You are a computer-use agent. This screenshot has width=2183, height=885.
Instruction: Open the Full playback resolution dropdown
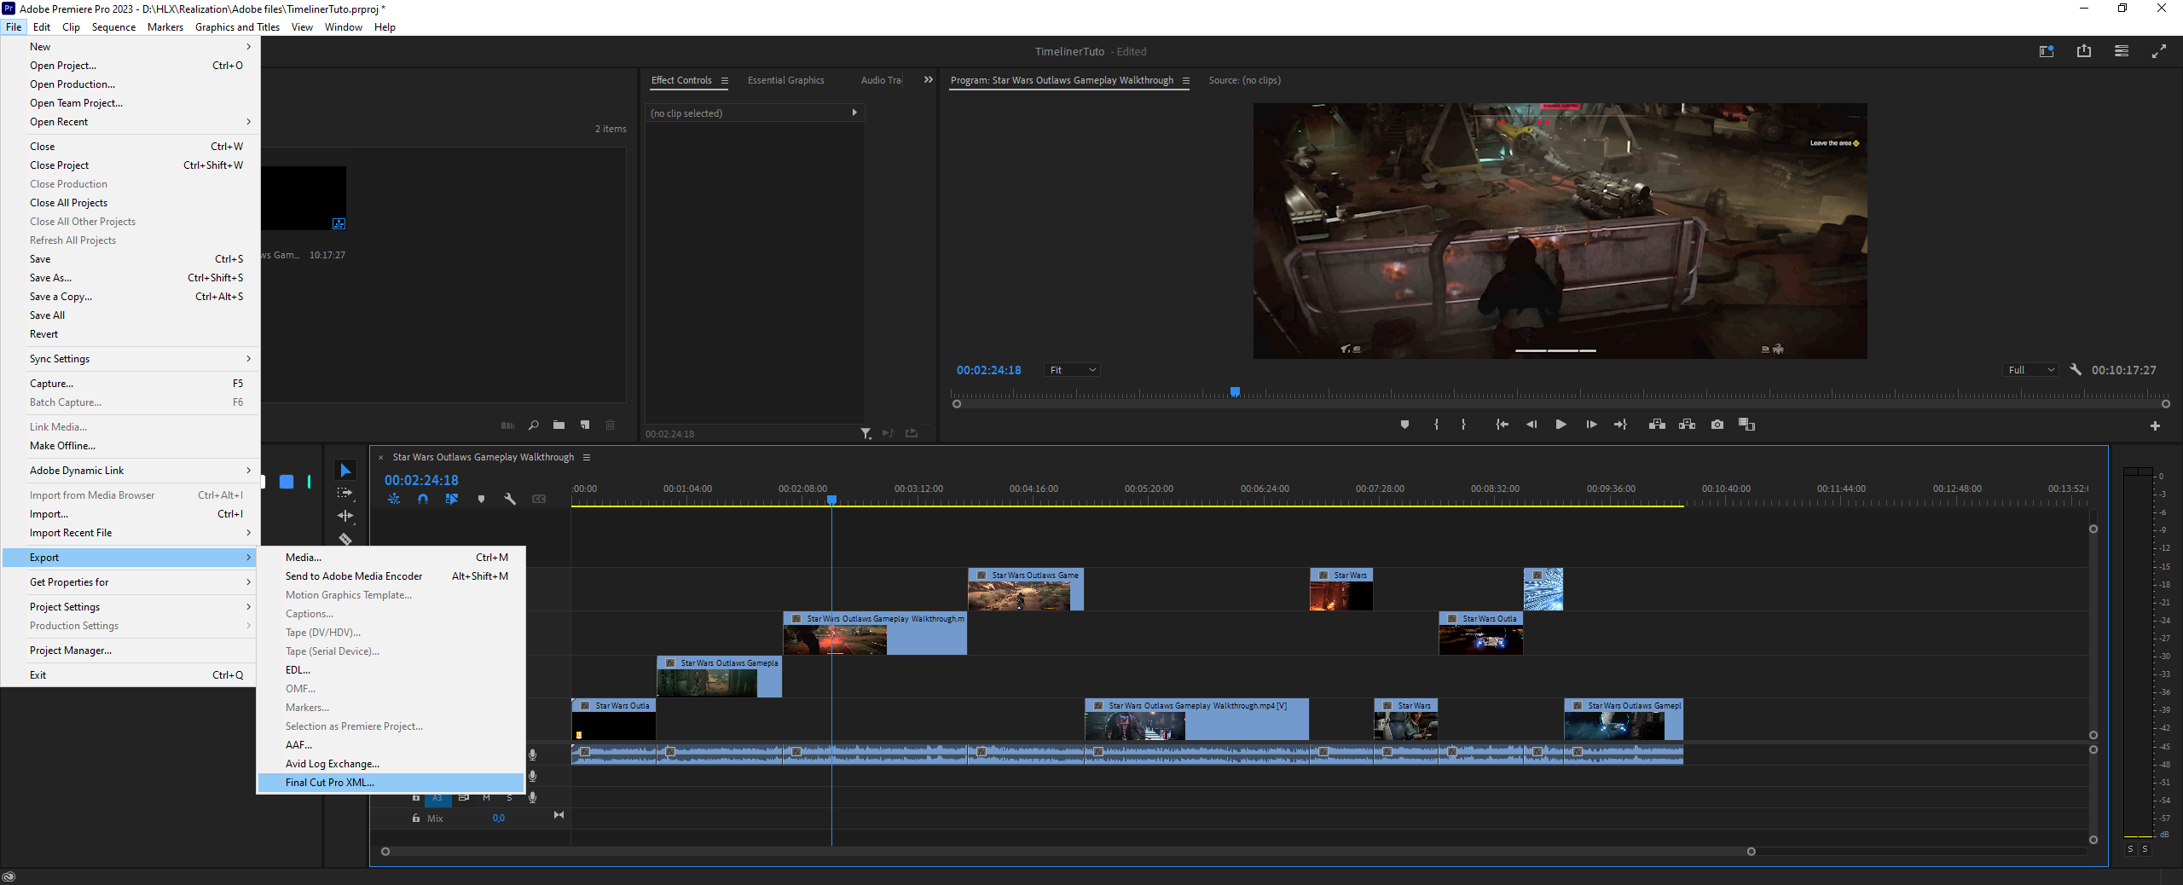coord(2031,370)
